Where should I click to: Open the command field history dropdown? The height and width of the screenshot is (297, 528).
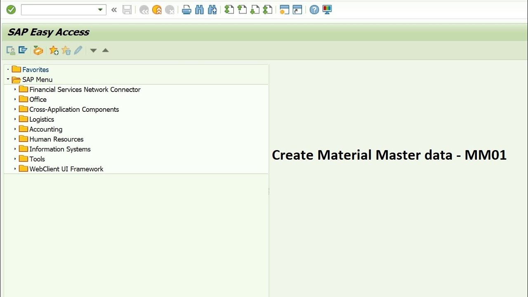[101, 10]
